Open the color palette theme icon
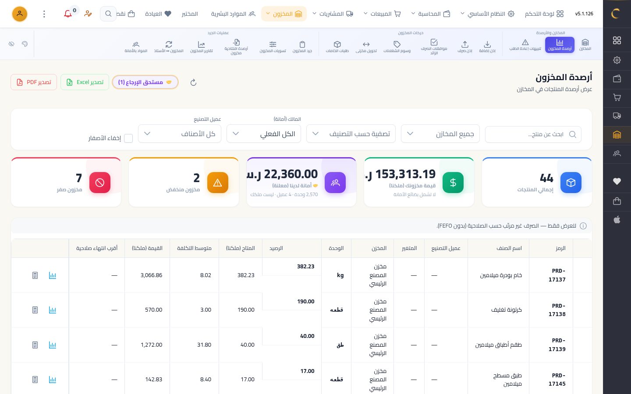The height and width of the screenshot is (394, 631). (25, 44)
